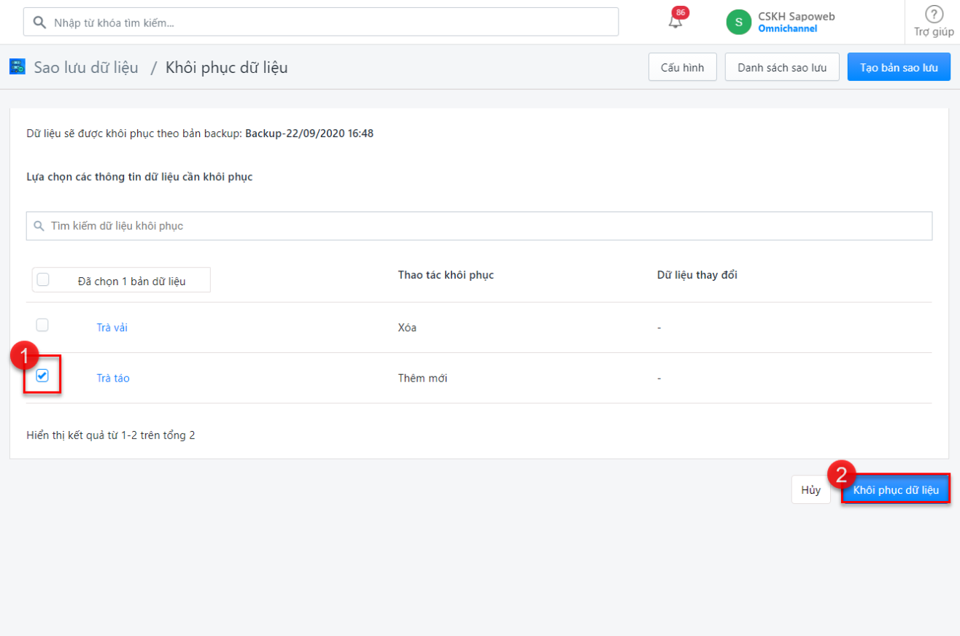Click Khôi phục dữ liệu button

coord(896,490)
